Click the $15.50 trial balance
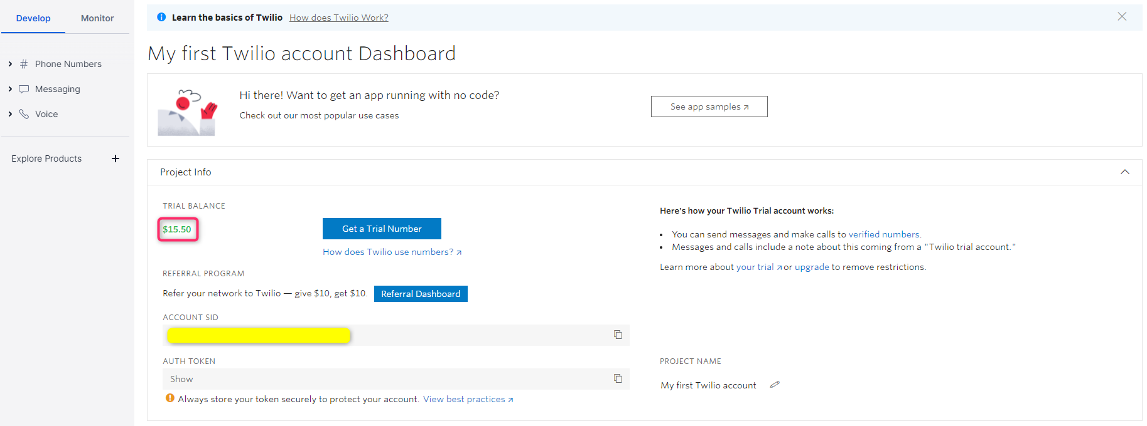This screenshot has width=1147, height=426. coord(177,229)
